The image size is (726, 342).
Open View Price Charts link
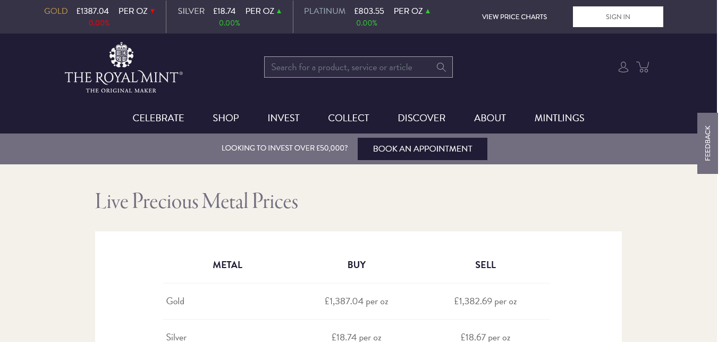(514, 17)
